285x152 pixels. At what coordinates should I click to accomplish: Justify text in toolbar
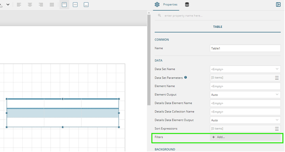coord(52,4)
